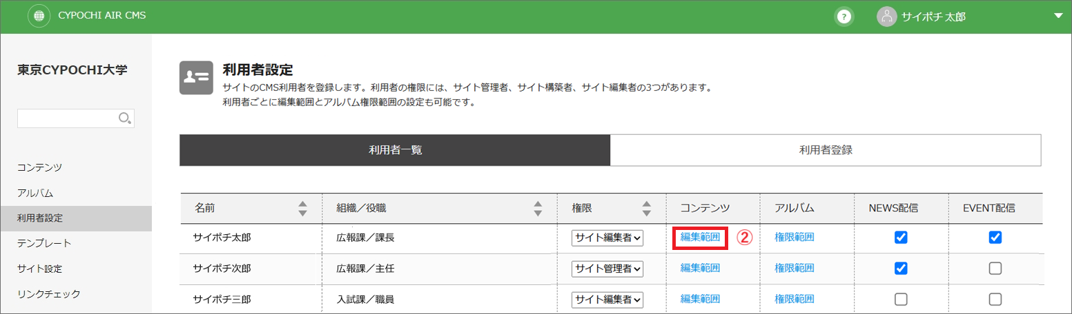Switch to the 利用者登録 tab
The width and height of the screenshot is (1072, 314).
click(x=826, y=150)
